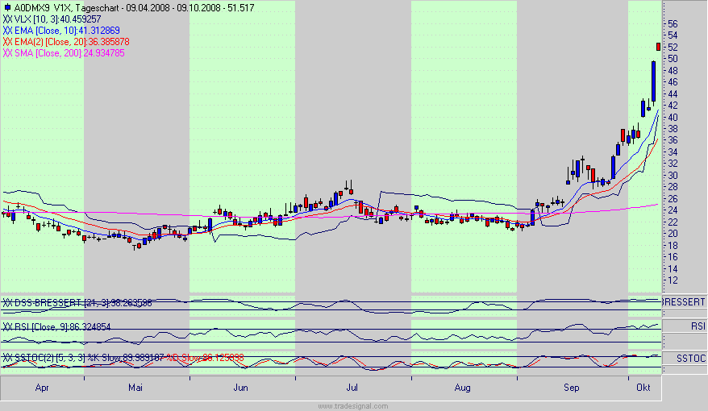This screenshot has height=411, width=708.
Task: Click the Aug month label on time axis
Action: [462, 388]
